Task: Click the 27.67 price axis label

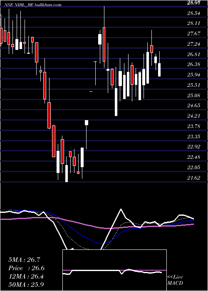Action: click(194, 34)
